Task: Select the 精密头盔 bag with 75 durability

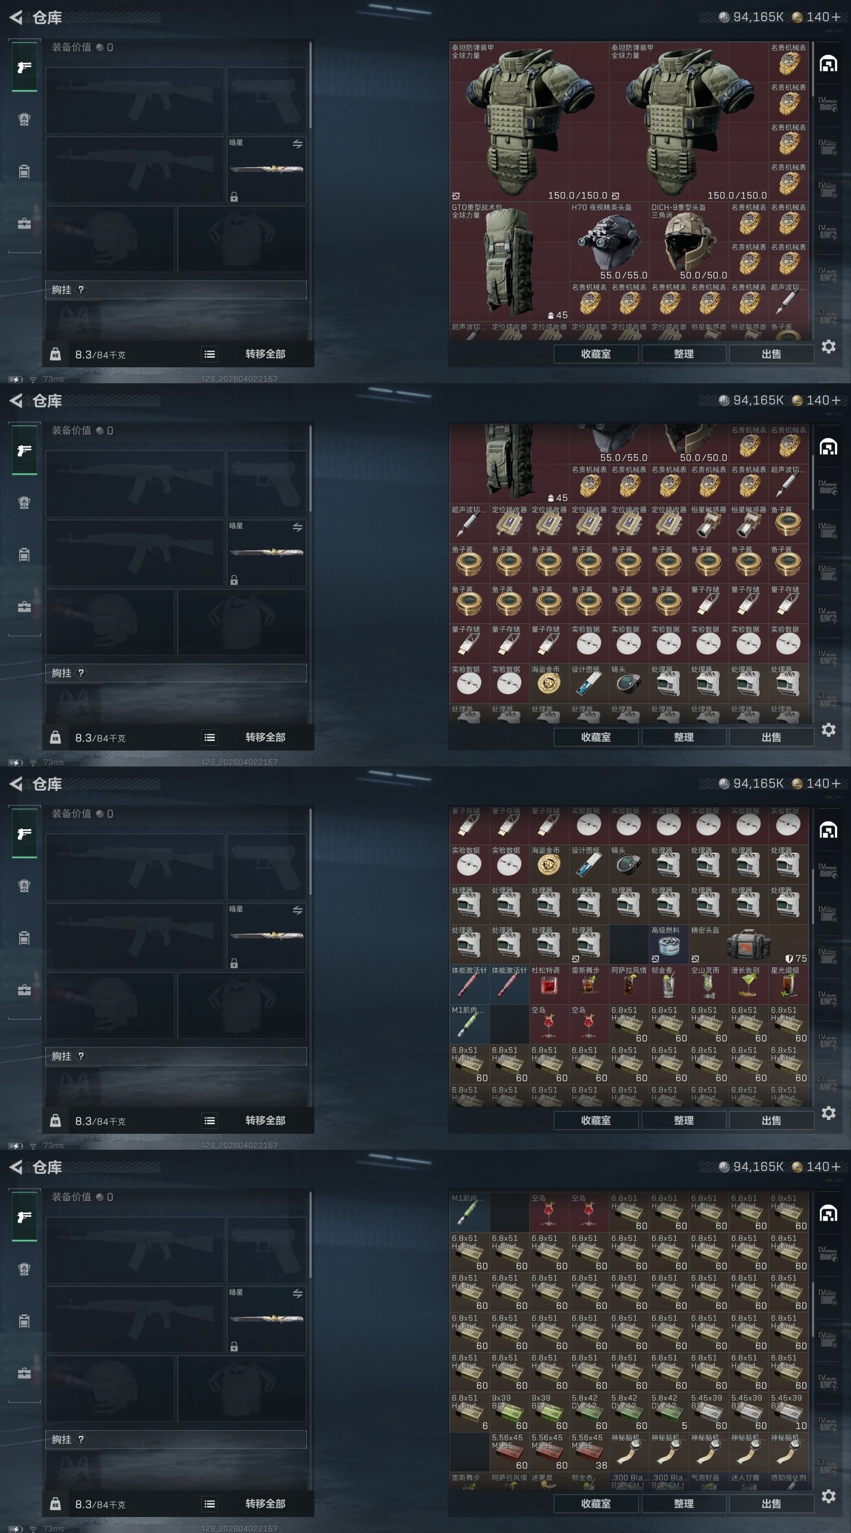Action: click(749, 944)
